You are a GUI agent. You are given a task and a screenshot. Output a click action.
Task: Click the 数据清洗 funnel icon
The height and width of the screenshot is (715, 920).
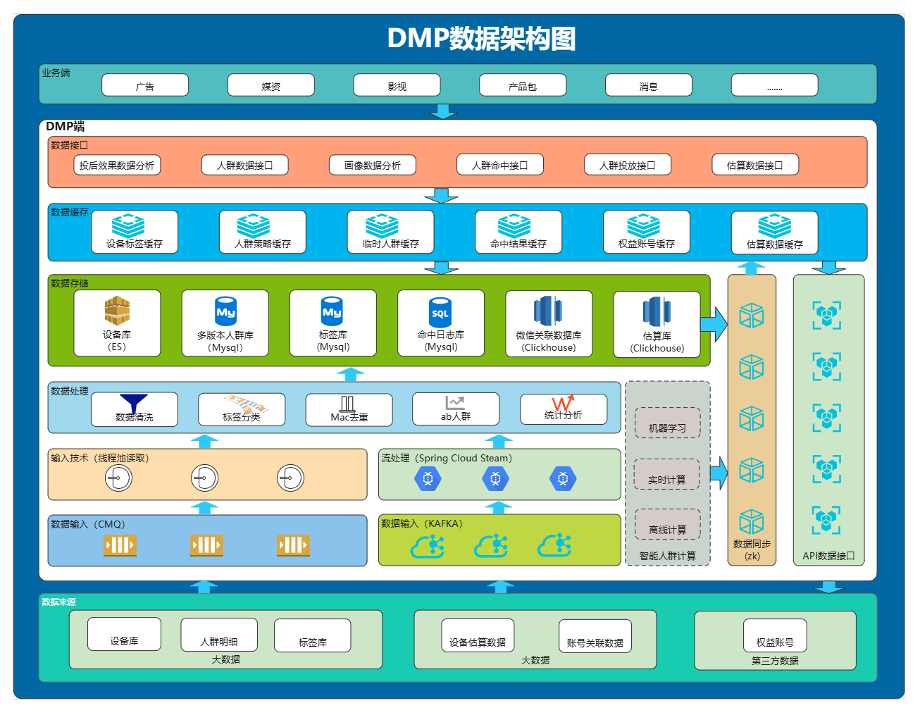point(133,403)
